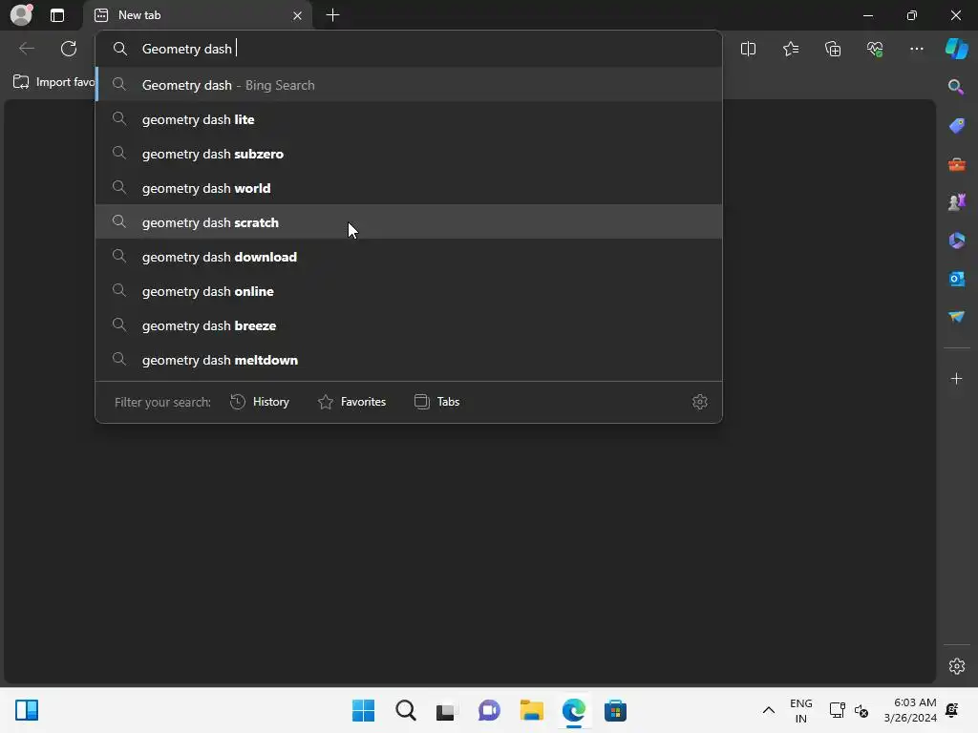Image resolution: width=978 pixels, height=733 pixels.
Task: Open the profile avatar icon
Action: click(x=21, y=14)
